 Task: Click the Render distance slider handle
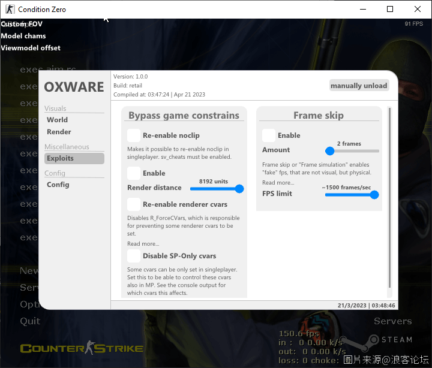pyautogui.click(x=239, y=189)
